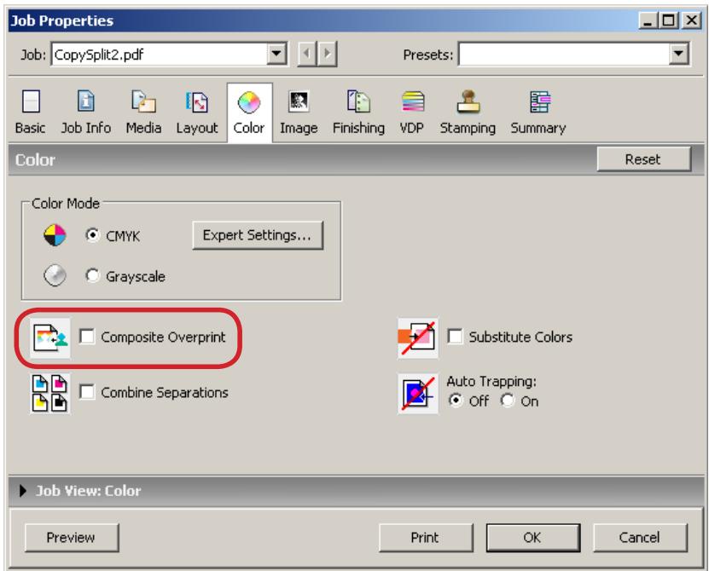Click the Print button
The height and width of the screenshot is (571, 709).
click(426, 538)
